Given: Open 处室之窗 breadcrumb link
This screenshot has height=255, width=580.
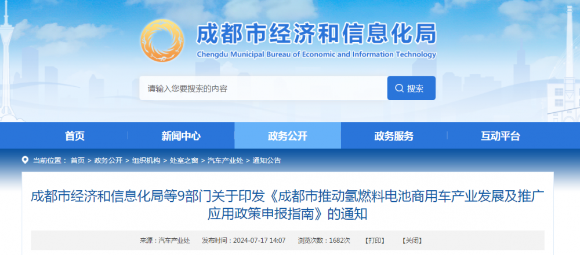Looking at the screenshot, I should coord(183,161).
